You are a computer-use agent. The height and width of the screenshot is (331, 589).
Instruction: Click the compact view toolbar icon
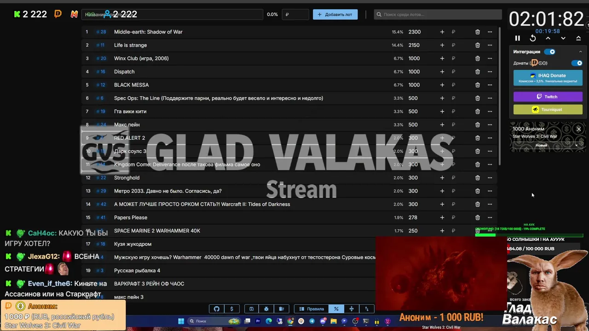click(x=352, y=309)
